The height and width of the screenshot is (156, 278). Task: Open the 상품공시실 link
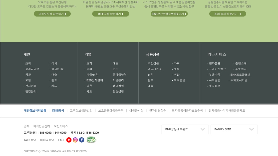pyautogui.click(x=136, y=111)
